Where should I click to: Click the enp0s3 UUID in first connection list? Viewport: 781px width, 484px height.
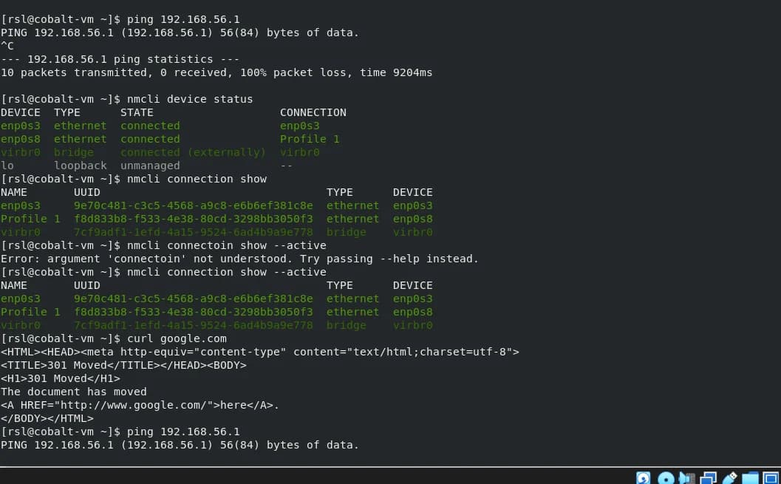(x=194, y=205)
